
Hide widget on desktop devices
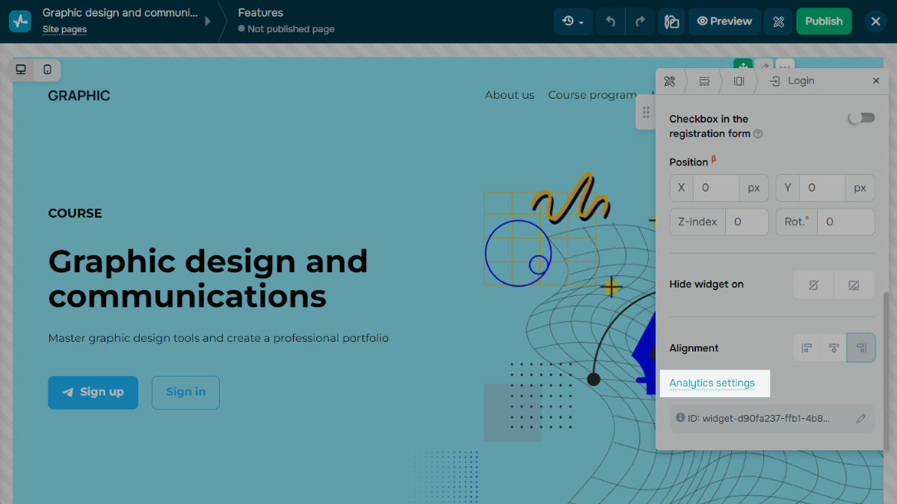[854, 285]
